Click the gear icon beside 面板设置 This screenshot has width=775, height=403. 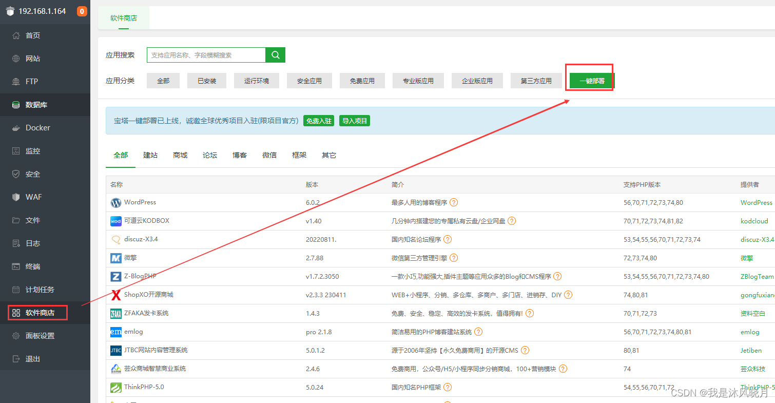[x=16, y=336]
